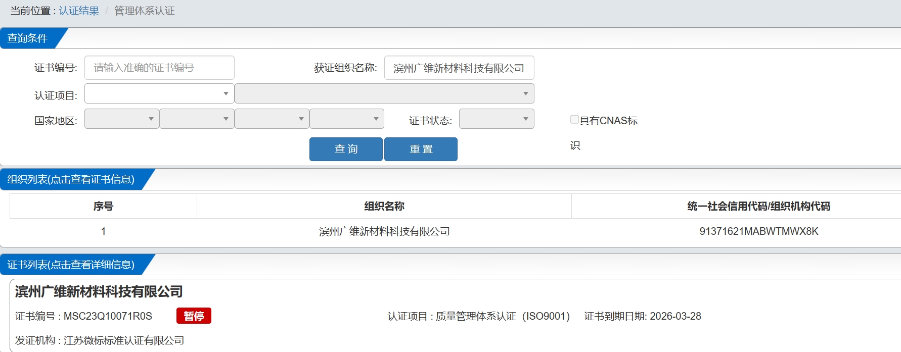Click the 统一社会信用代码/组织机构代码 column header

[758, 206]
